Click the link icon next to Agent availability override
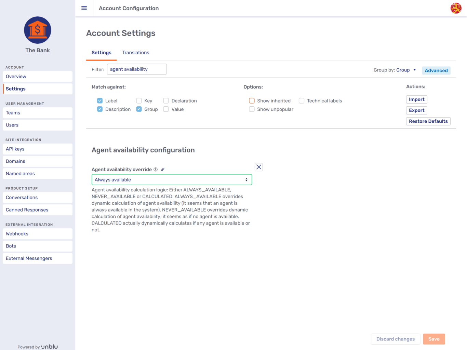The height and width of the screenshot is (350, 467). [163, 169]
